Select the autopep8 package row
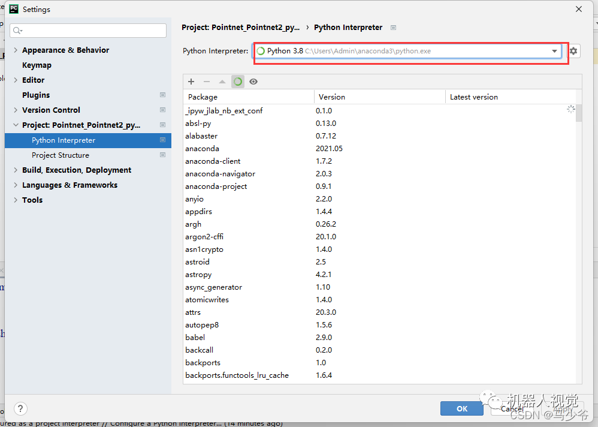Image resolution: width=598 pixels, height=427 pixels. [379, 324]
